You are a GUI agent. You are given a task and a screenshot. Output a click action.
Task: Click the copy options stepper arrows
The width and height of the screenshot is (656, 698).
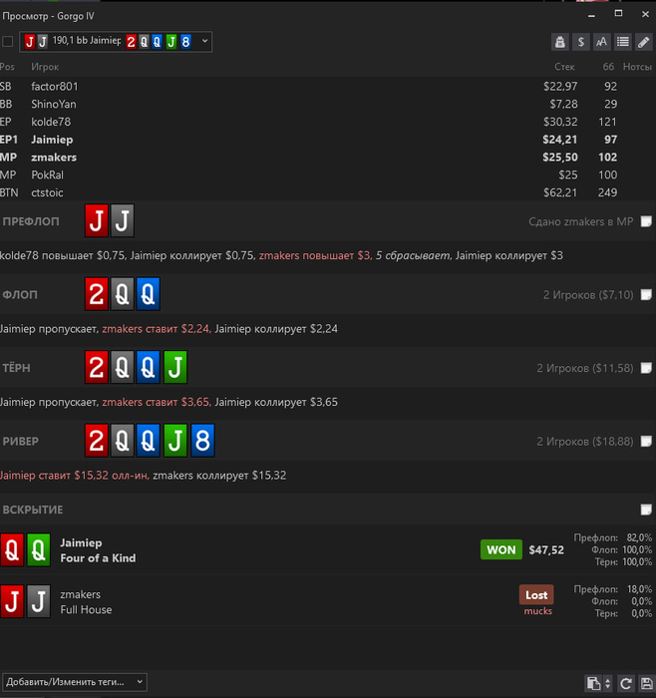[607, 683]
